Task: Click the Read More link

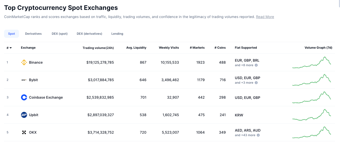Action: [265, 17]
